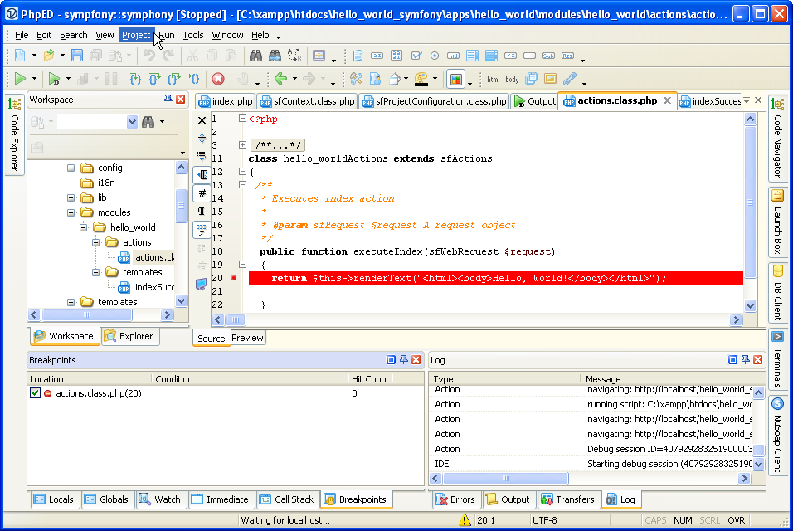
Task: Click the html tag toolbar icon
Action: click(494, 80)
